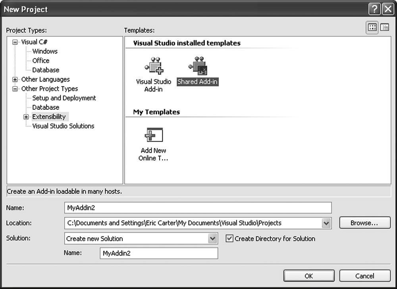Image resolution: width=397 pixels, height=289 pixels.
Task: Select Database under Visual C#
Action: point(46,70)
